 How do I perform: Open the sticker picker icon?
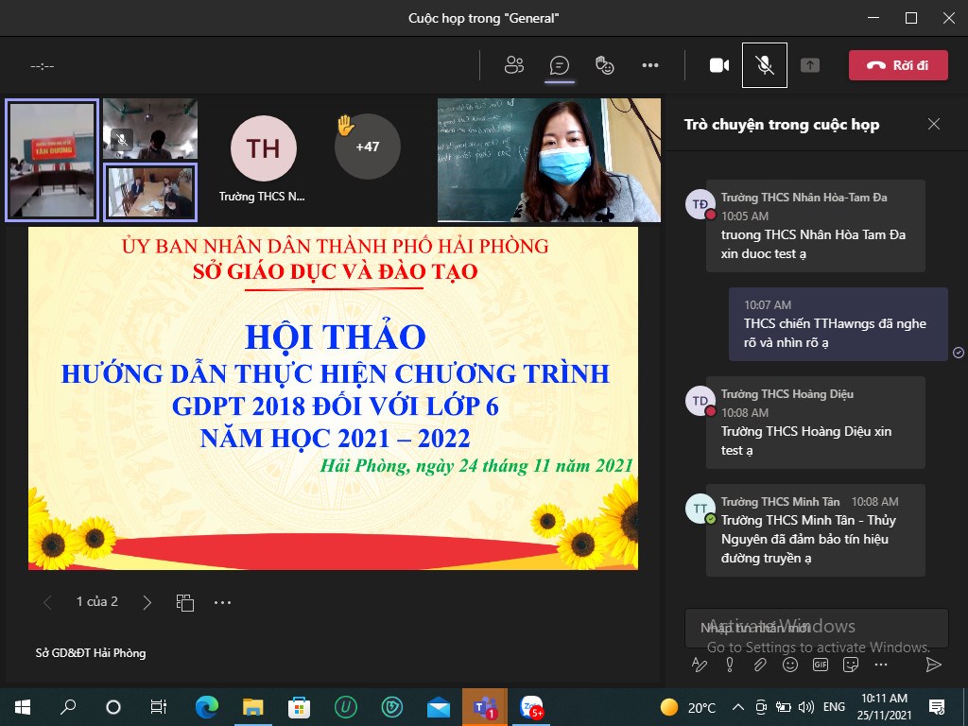[x=851, y=665]
